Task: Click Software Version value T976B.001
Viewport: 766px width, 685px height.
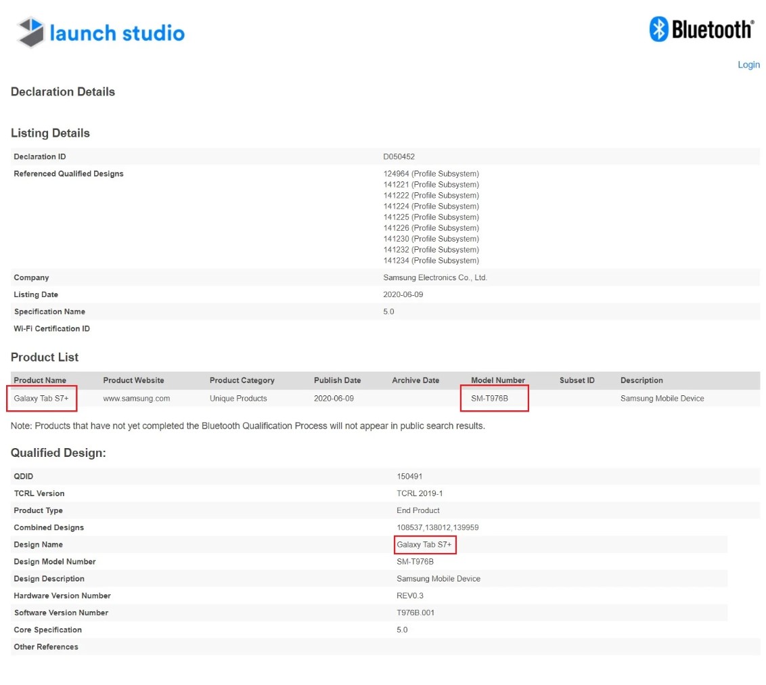Action: (x=415, y=613)
